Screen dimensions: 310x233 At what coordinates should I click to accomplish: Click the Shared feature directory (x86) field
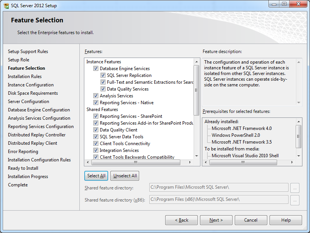[x=219, y=200]
